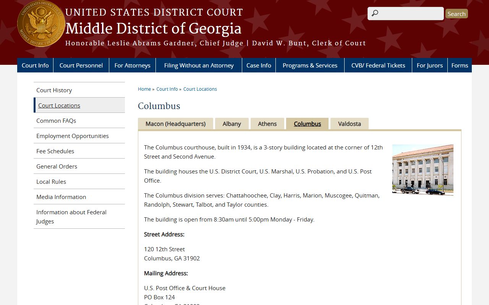Switch to the Valdosta tab
This screenshot has width=489, height=305.
point(350,124)
